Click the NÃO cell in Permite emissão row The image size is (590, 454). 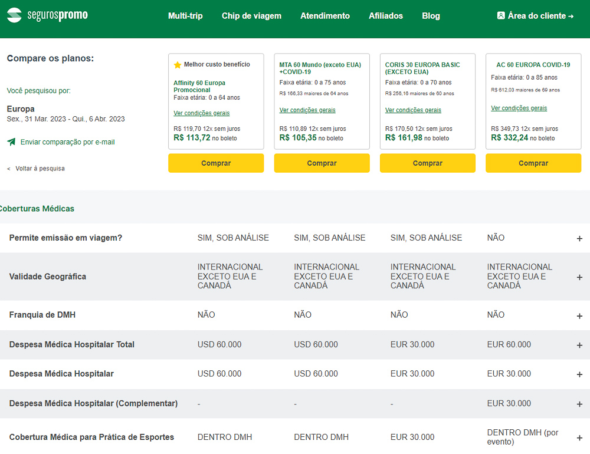click(496, 238)
